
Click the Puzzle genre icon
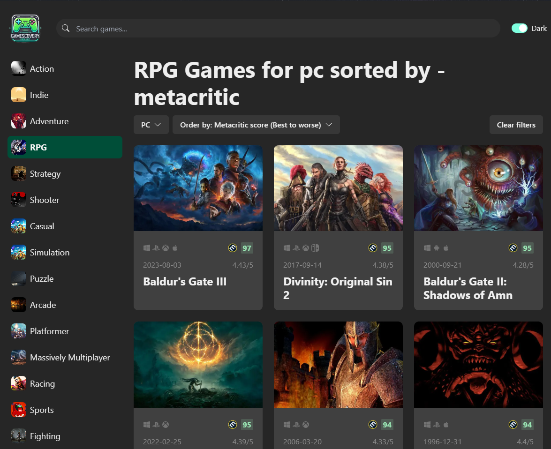[19, 278]
